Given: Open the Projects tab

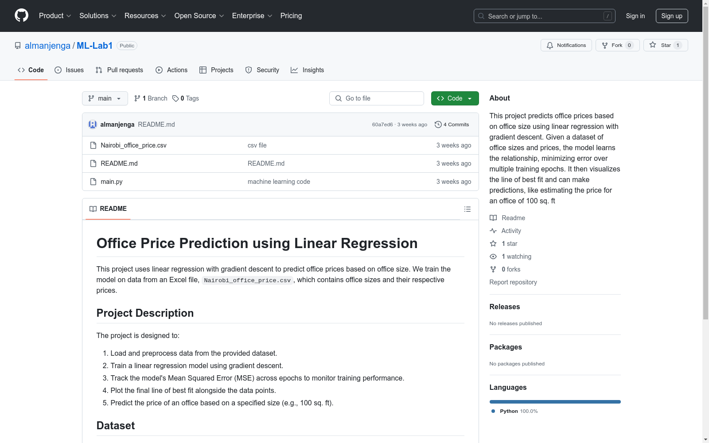Looking at the screenshot, I should click(216, 70).
